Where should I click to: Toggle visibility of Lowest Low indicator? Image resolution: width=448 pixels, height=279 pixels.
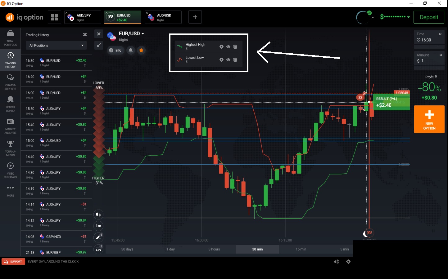[x=228, y=60]
